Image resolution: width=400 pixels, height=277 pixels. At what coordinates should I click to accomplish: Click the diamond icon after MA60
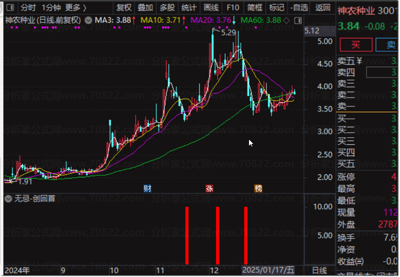pyautogui.click(x=287, y=20)
